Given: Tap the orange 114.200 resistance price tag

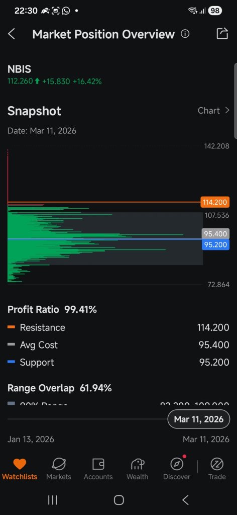Looking at the screenshot, I should click(x=215, y=202).
